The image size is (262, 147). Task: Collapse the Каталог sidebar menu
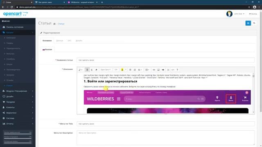coord(18,33)
